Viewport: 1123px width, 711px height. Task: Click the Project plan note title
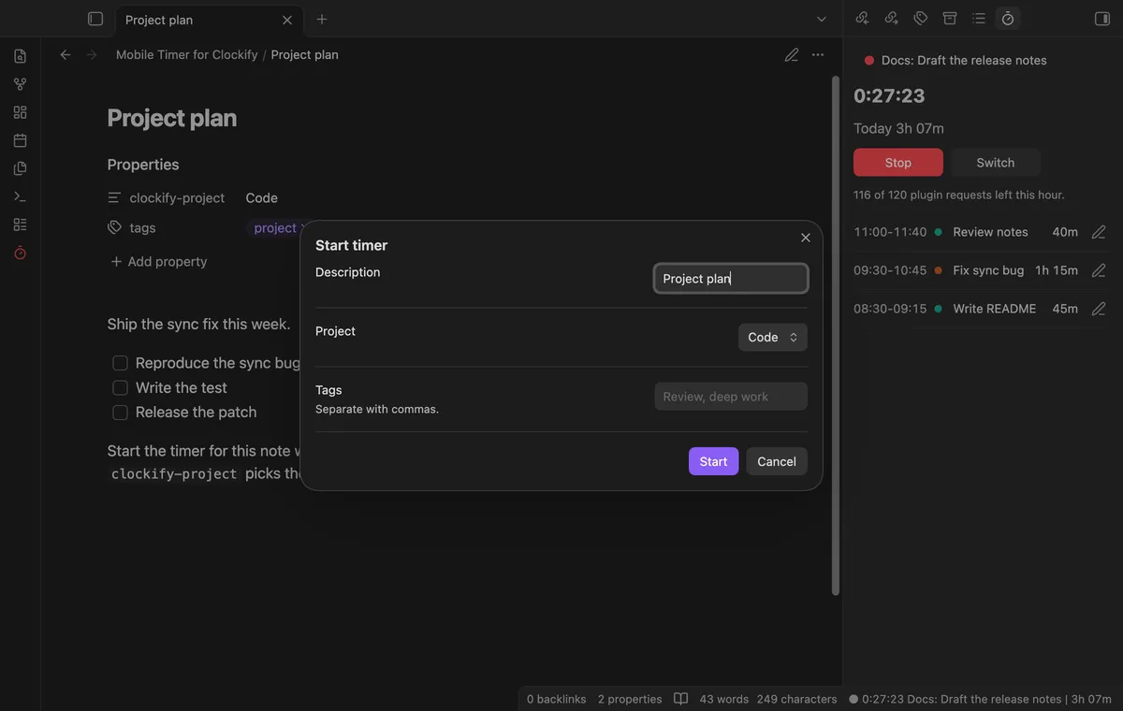(172, 118)
